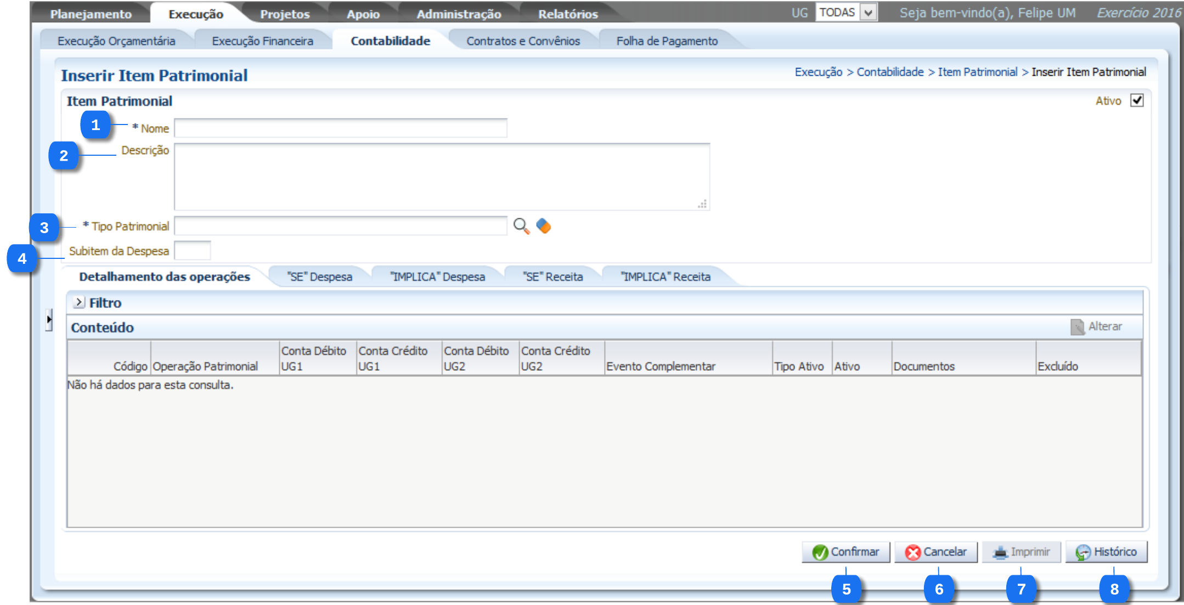Toggle the Ativo checkbox
The image size is (1184, 605).
tap(1137, 101)
